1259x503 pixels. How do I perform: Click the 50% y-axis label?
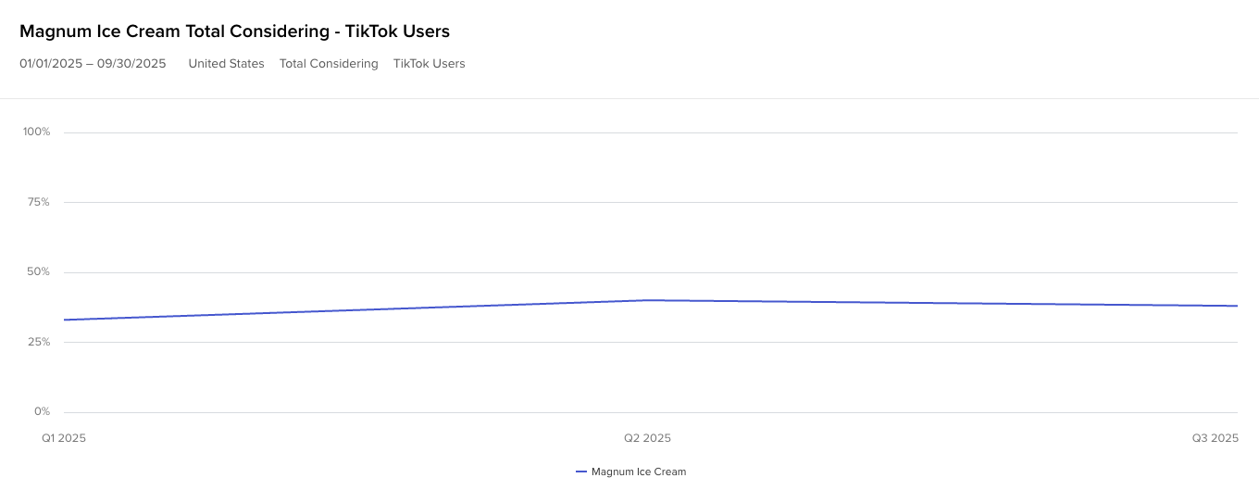(x=39, y=272)
